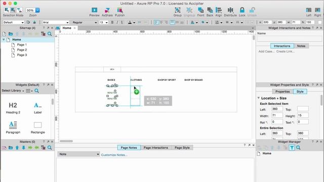
Task: Select the second selection mode icon
Action: pos(13,10)
